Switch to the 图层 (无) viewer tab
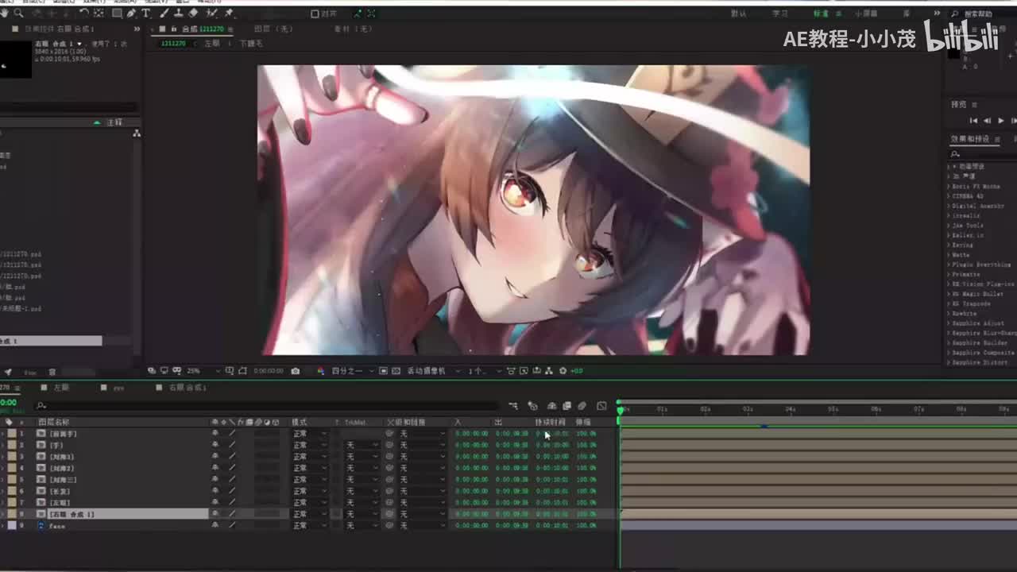 [273, 29]
